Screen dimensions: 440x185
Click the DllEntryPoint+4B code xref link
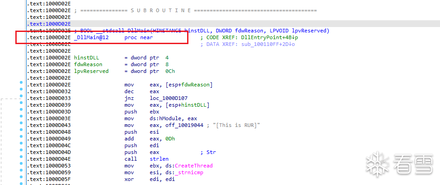point(270,37)
